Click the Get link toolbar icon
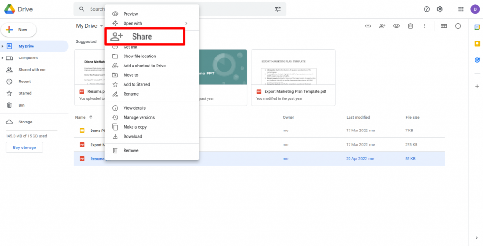This screenshot has height=246, width=483. [368, 26]
